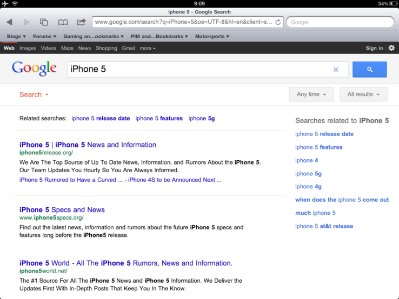Click sidebar iphone 4g suggestion

coord(308,186)
